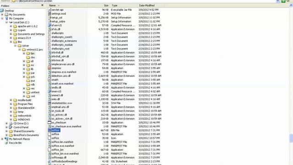This screenshot has height=165, width=293.
Task: Select the rdb folder in tree
Action: (33, 84)
